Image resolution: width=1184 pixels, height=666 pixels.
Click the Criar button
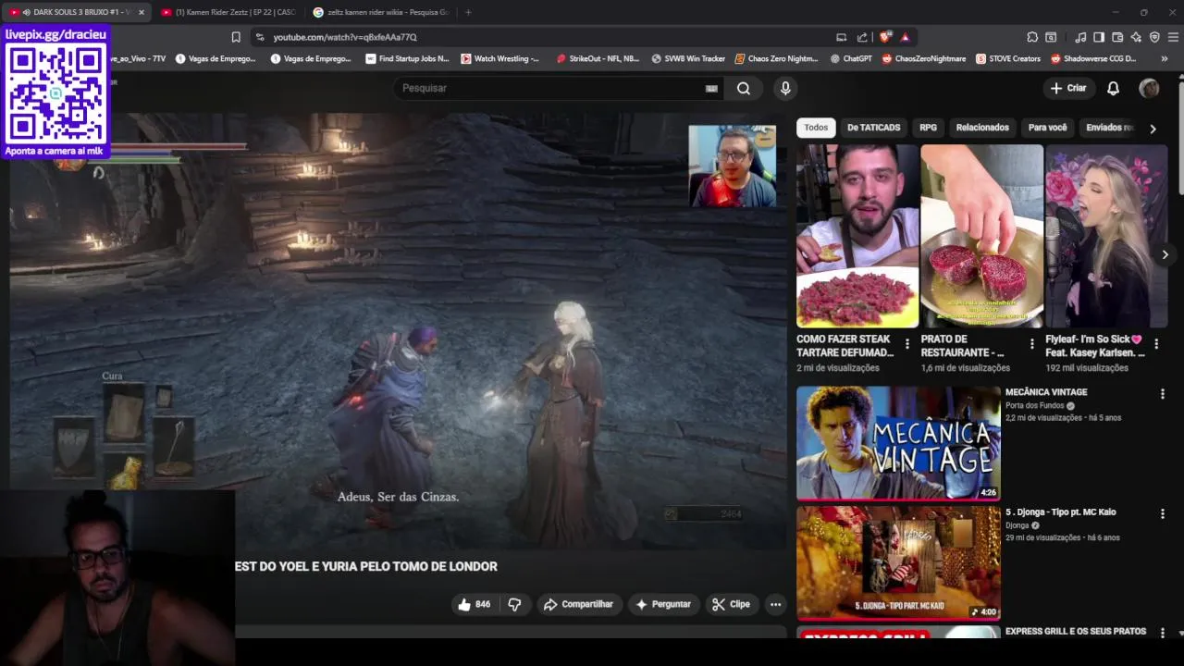(x=1068, y=88)
